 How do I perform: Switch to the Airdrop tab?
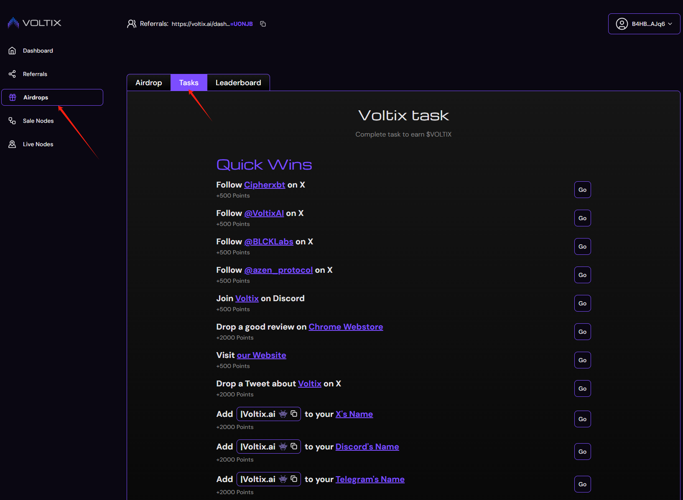148,83
